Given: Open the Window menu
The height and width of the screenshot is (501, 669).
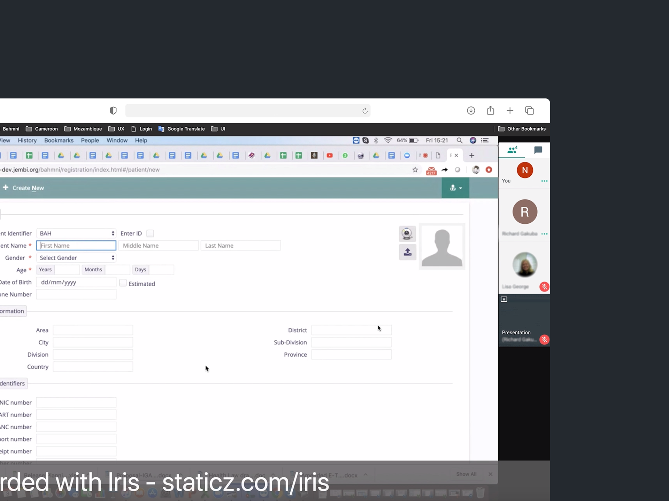Looking at the screenshot, I should click(117, 141).
